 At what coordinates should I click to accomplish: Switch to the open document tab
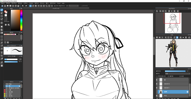56,8
